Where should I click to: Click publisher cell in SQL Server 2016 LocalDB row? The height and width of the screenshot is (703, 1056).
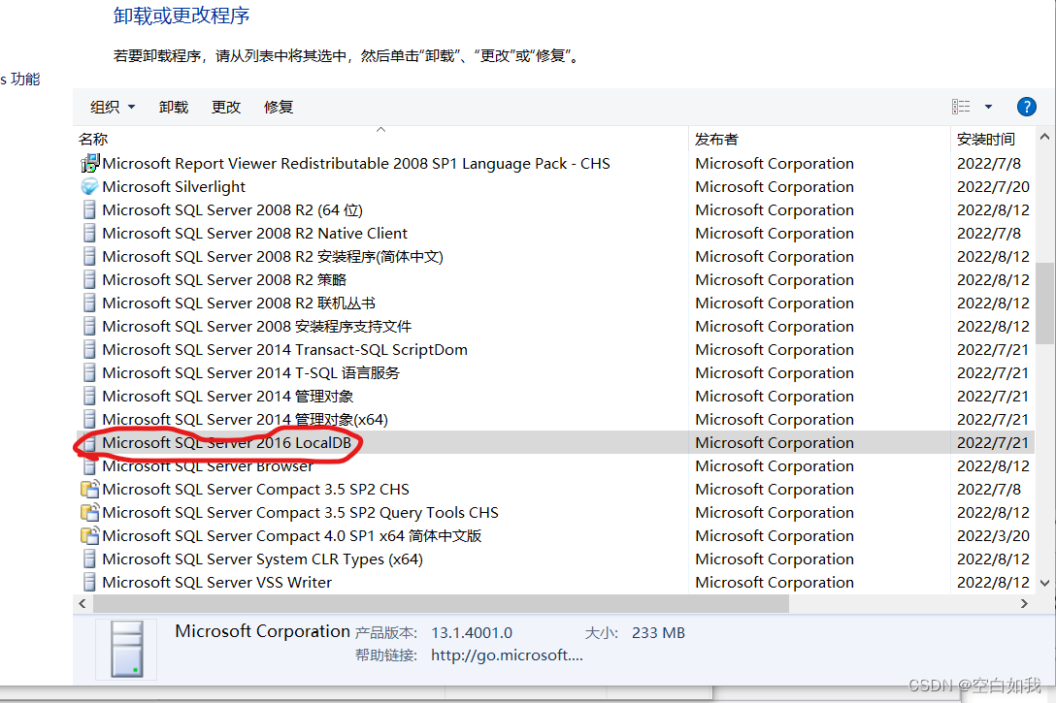pyautogui.click(x=775, y=443)
